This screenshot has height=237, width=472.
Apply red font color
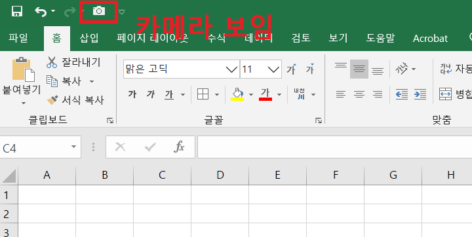click(265, 94)
